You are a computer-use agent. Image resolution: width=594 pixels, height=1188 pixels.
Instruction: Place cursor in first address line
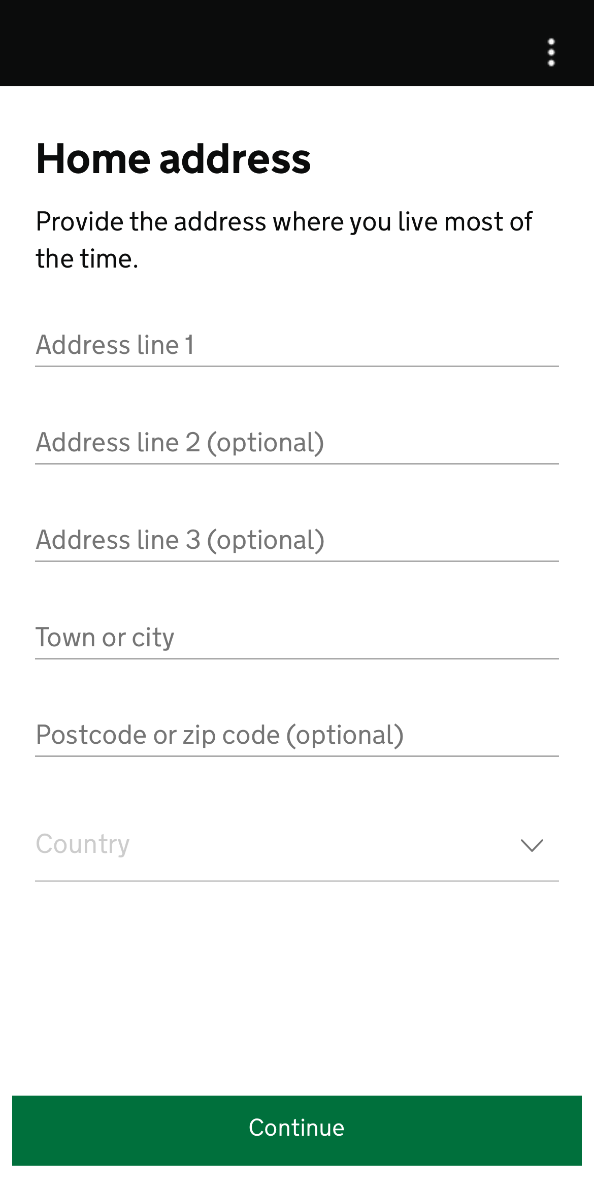[x=297, y=345]
